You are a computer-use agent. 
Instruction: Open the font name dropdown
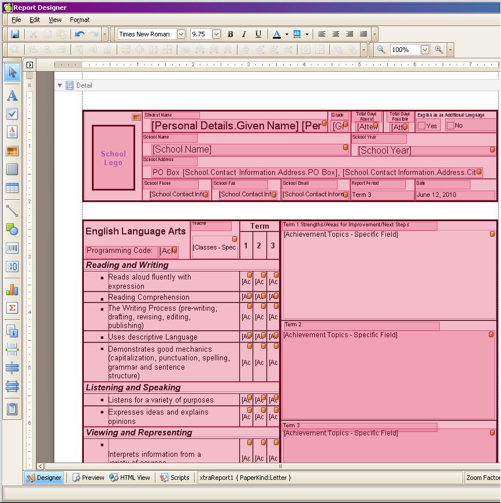tap(181, 35)
